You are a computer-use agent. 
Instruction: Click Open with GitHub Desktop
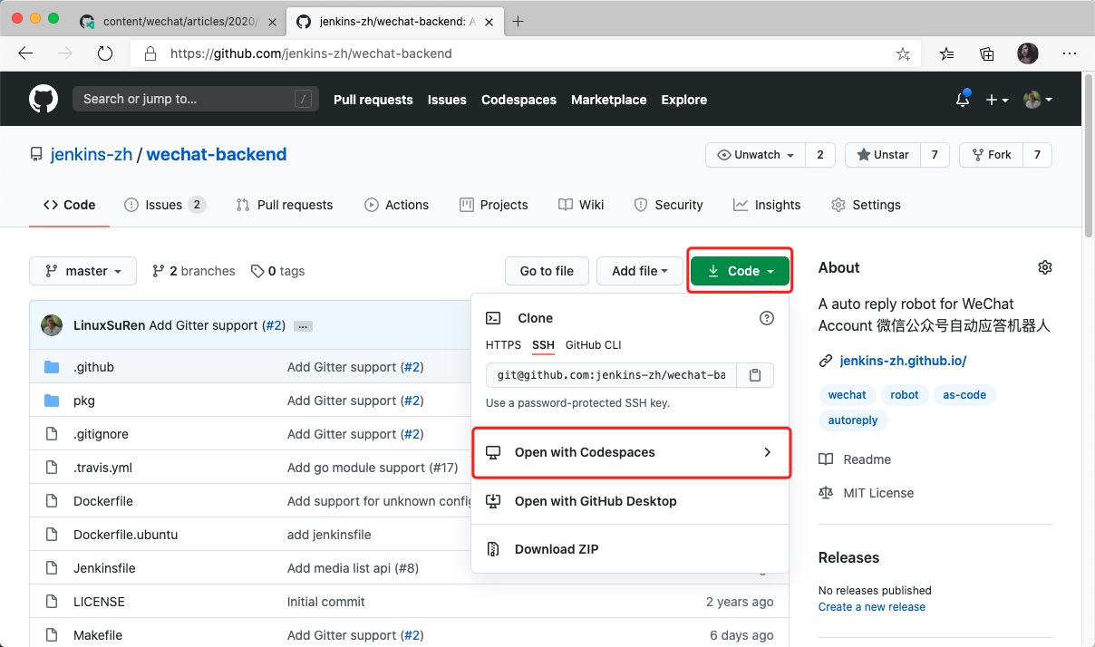click(x=630, y=501)
